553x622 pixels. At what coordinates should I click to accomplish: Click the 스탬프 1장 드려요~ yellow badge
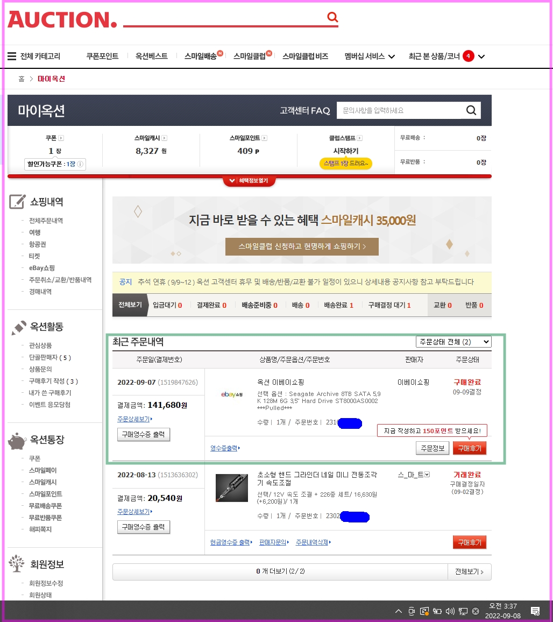point(345,164)
